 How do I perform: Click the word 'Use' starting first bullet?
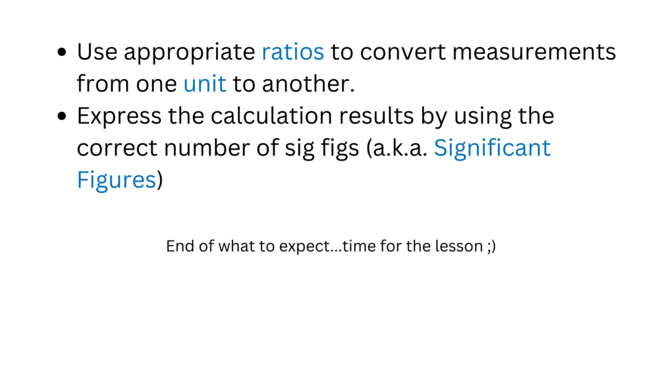point(97,52)
